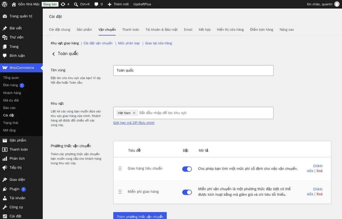This screenshot has width=342, height=219.
Task: Click the Tên vùng input field
Action: [x=193, y=71]
